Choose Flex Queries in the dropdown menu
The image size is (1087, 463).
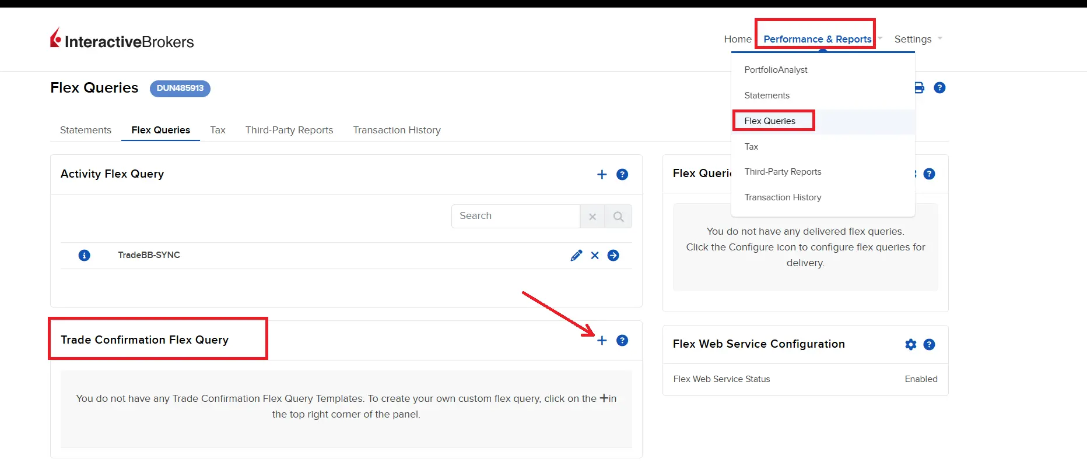770,121
